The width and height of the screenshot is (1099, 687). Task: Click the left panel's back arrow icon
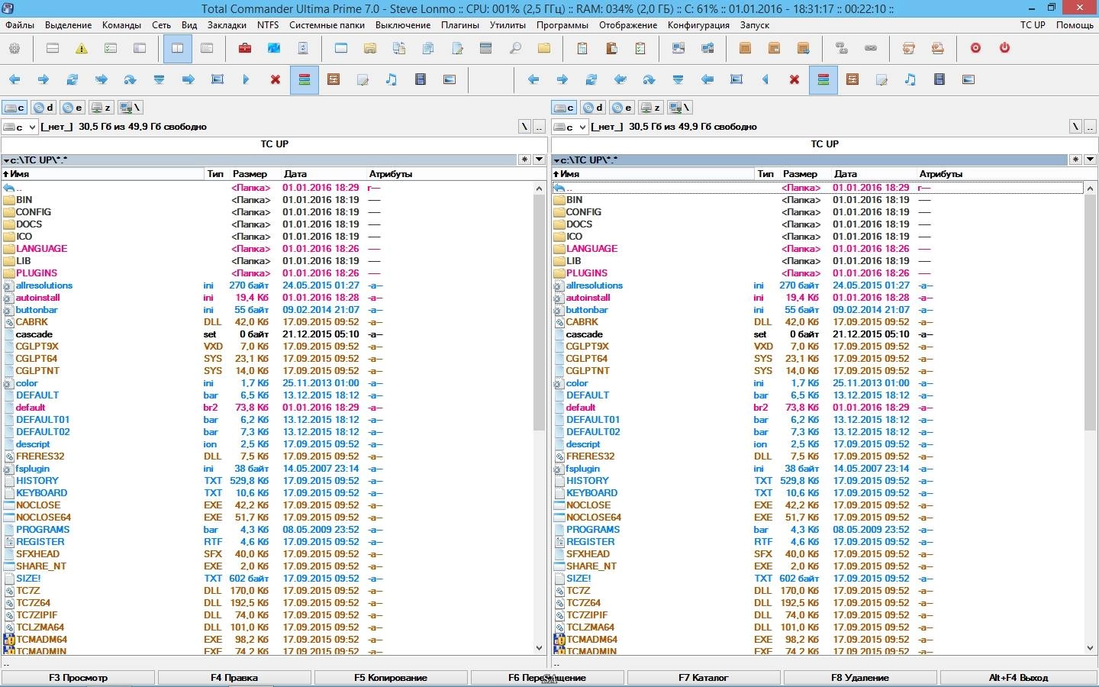pyautogui.click(x=15, y=79)
